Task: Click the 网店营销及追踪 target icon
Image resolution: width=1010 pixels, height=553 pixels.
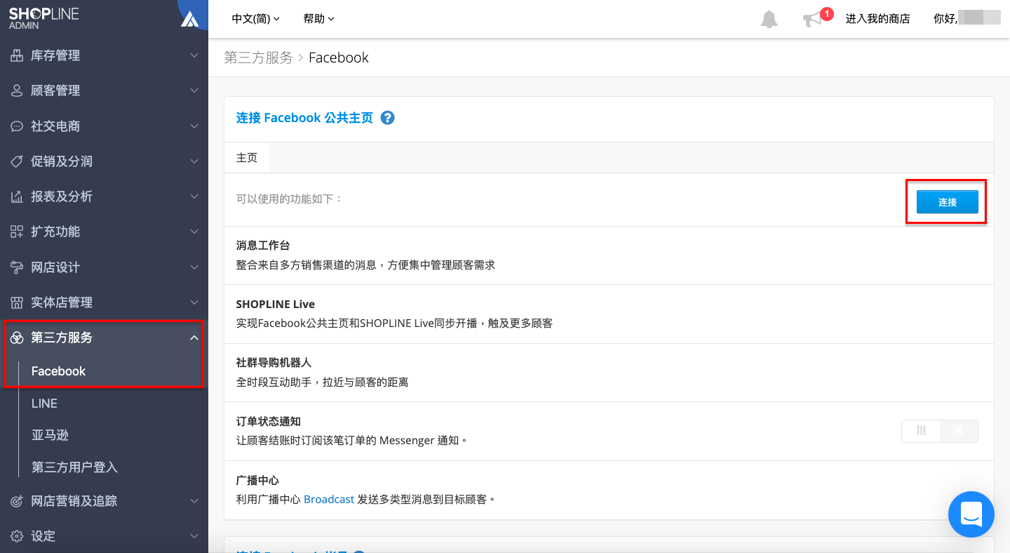Action: pyautogui.click(x=17, y=501)
